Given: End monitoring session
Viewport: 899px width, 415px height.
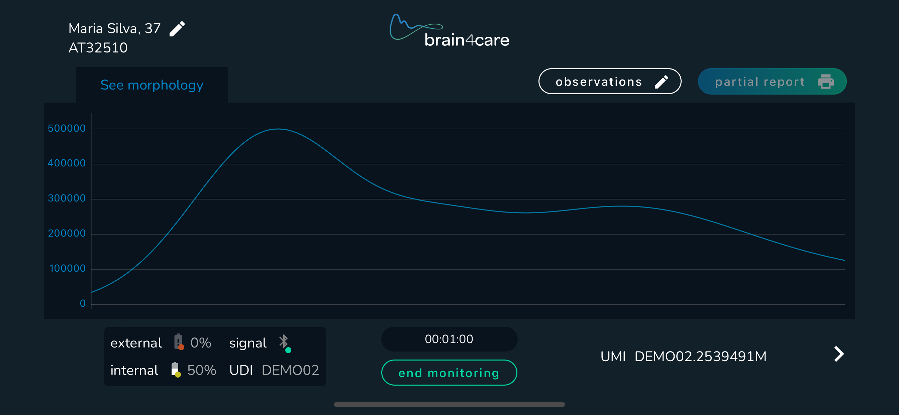Looking at the screenshot, I should click(x=449, y=373).
